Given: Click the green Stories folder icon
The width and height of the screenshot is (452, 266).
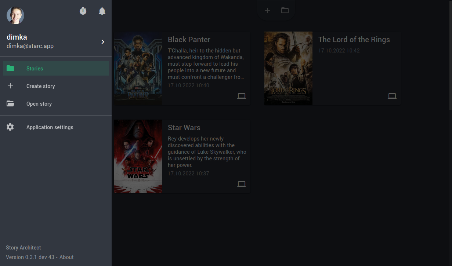Looking at the screenshot, I should (x=10, y=68).
